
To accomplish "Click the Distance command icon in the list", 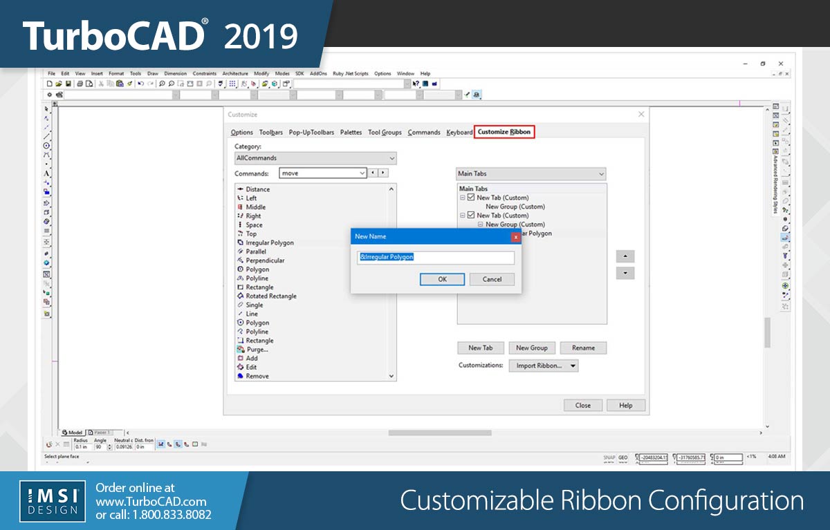I will click(240, 189).
